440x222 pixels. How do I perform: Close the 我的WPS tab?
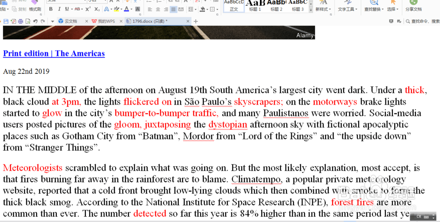pos(121,21)
